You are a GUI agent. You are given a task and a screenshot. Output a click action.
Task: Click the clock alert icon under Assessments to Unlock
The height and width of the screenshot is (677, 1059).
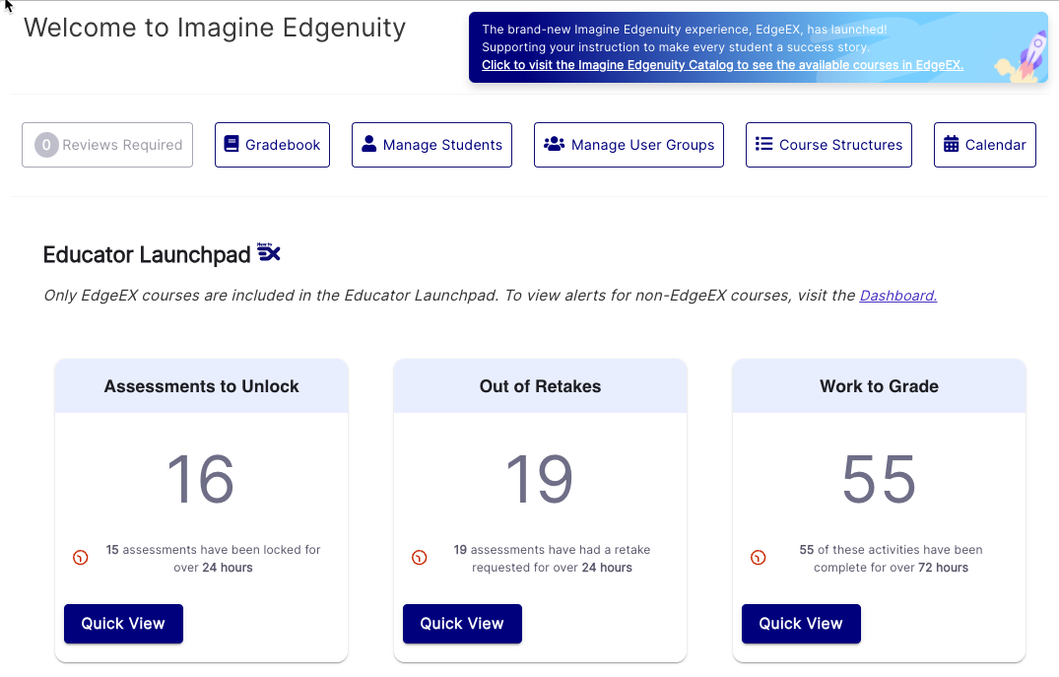pyautogui.click(x=81, y=558)
